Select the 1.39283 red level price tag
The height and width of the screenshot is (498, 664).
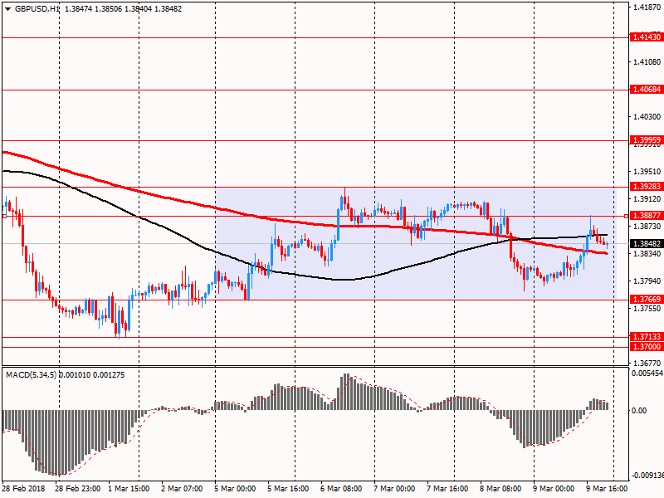tap(647, 187)
